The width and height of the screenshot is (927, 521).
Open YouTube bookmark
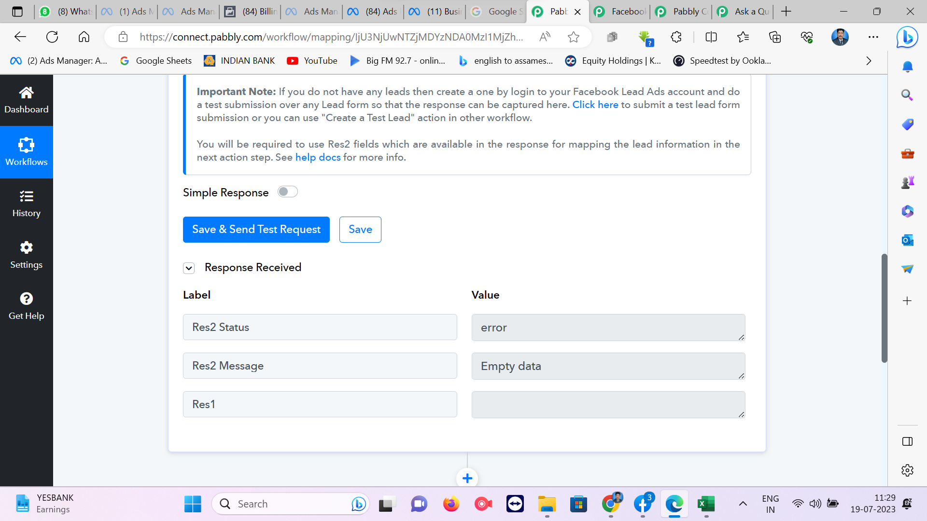coord(312,61)
